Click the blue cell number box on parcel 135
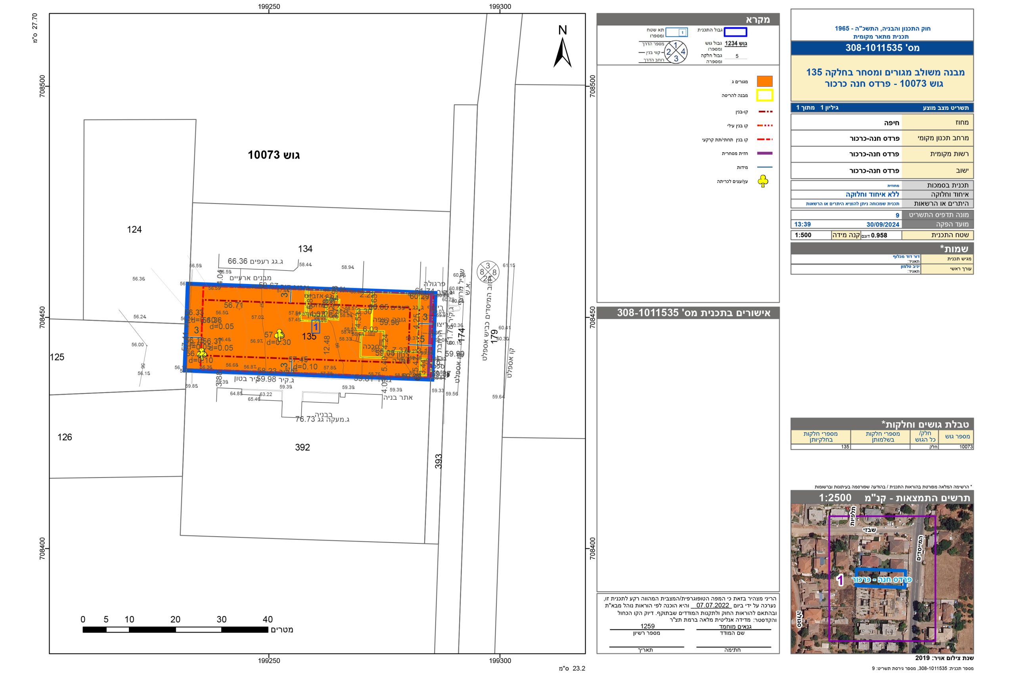Image resolution: width=1015 pixels, height=677 pixels. pos(316,327)
